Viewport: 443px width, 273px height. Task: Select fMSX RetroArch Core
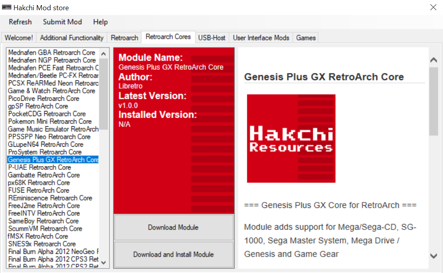[x=53, y=237]
